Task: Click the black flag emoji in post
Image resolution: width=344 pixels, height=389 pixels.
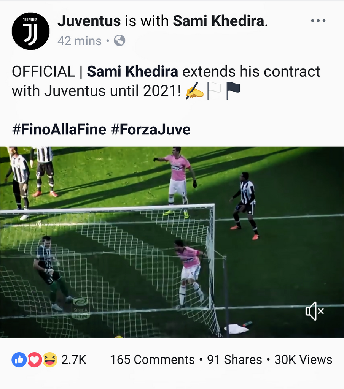Action: [233, 91]
